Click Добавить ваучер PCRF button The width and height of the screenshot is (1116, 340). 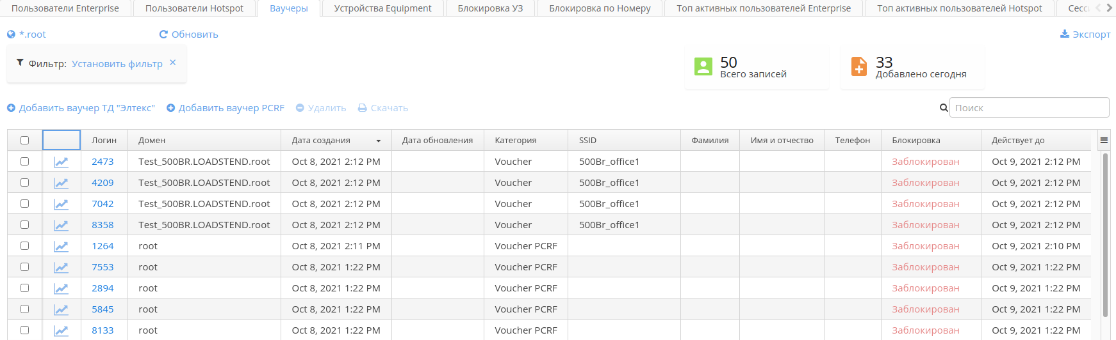[226, 108]
